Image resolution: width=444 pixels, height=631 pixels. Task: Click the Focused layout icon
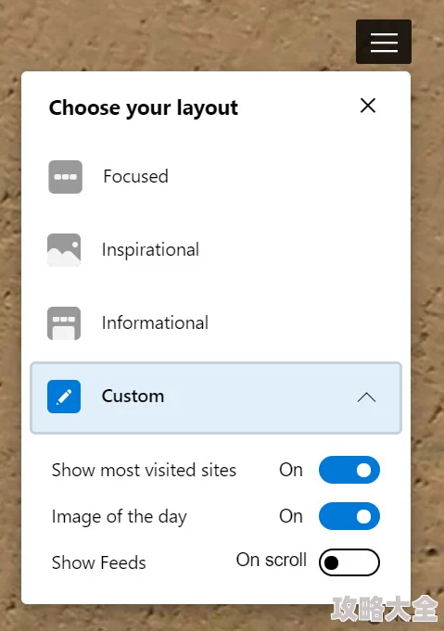click(65, 177)
